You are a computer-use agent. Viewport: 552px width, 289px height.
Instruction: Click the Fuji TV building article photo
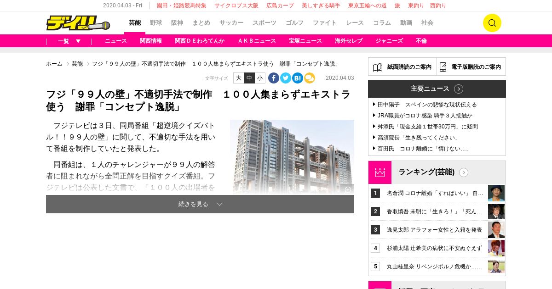[x=292, y=157]
